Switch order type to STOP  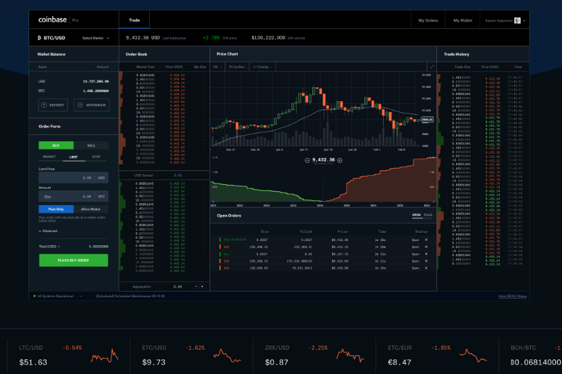click(96, 157)
